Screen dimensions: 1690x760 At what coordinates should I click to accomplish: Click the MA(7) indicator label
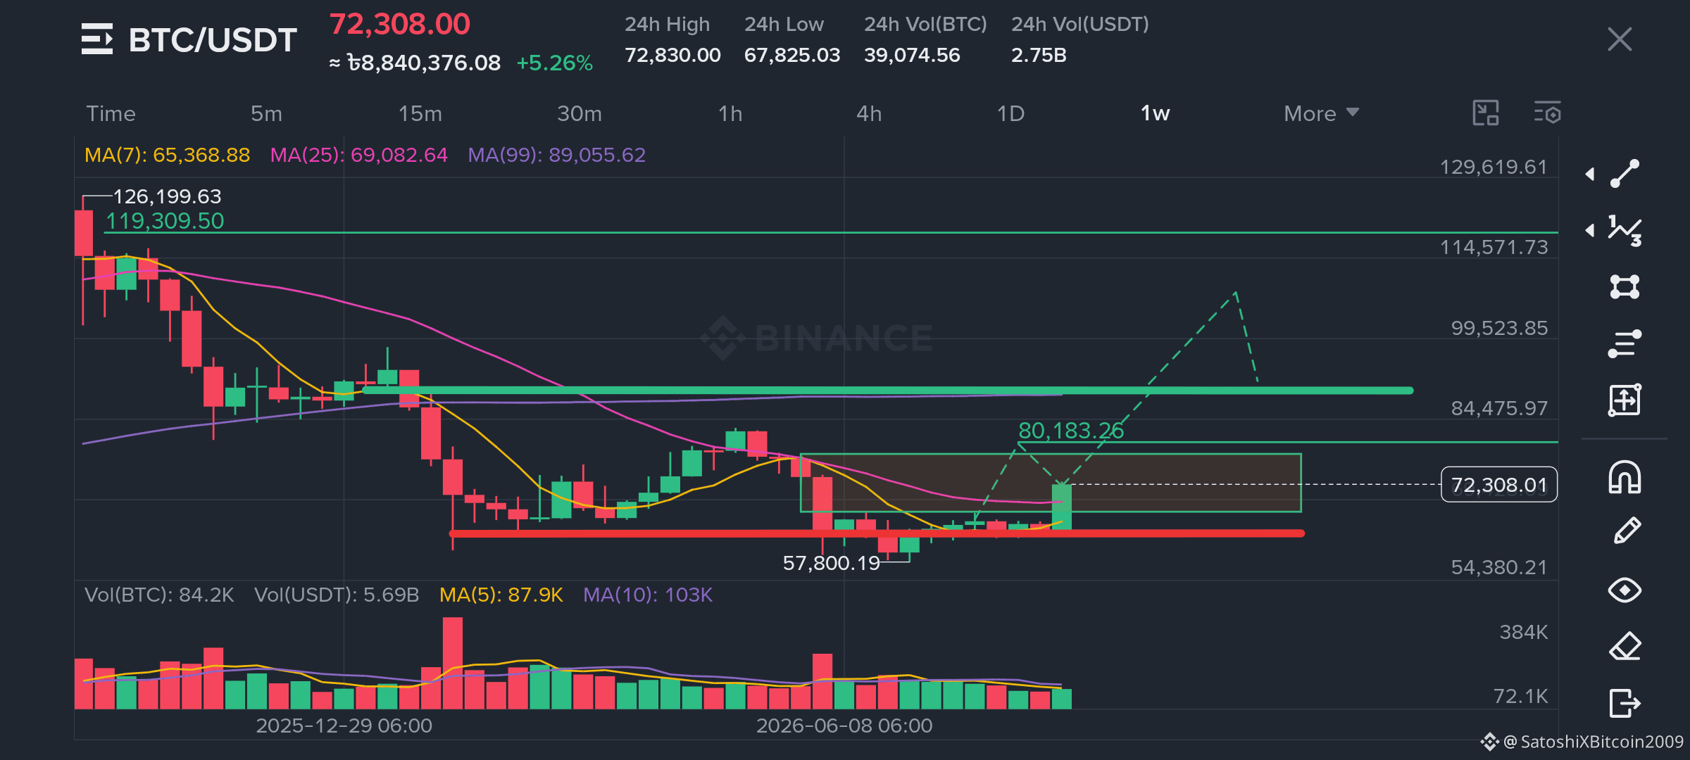coord(167,155)
